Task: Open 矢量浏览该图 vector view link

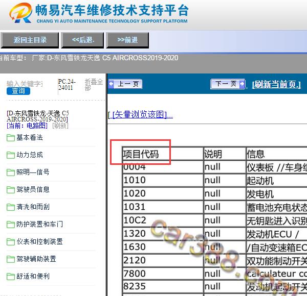Action: pyautogui.click(x=140, y=114)
